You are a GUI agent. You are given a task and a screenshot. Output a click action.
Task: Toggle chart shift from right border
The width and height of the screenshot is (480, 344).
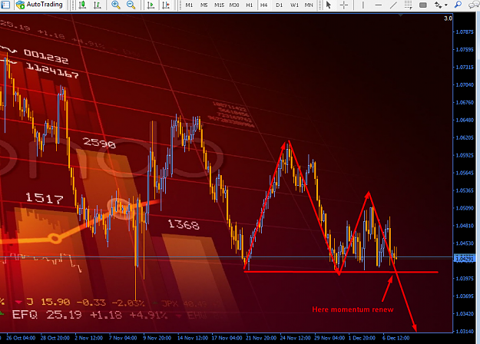pos(166,5)
